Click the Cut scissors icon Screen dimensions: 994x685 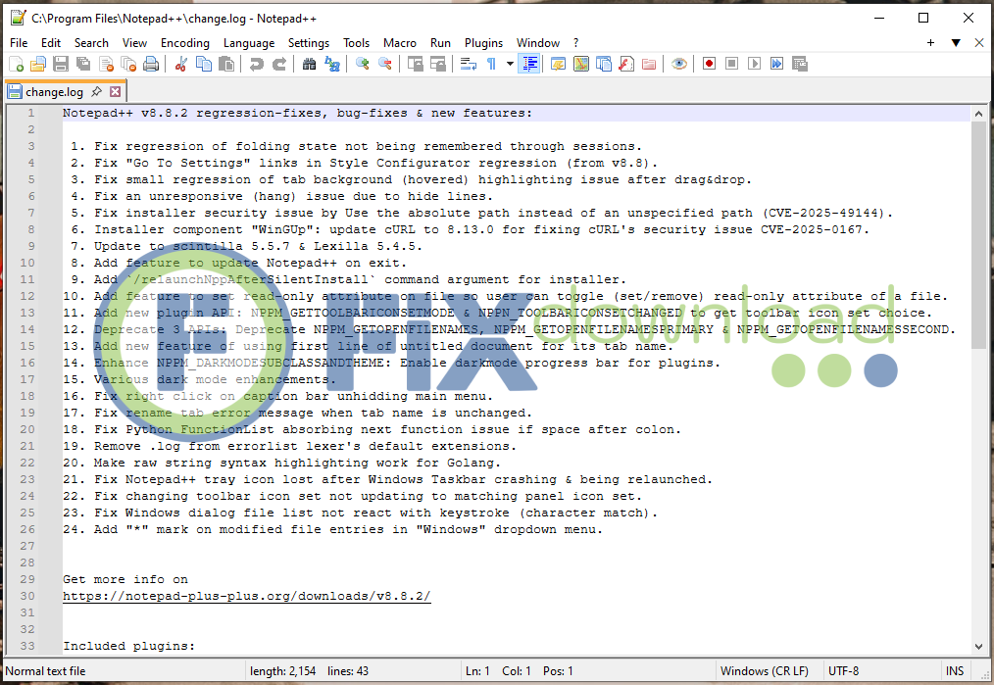pyautogui.click(x=180, y=65)
